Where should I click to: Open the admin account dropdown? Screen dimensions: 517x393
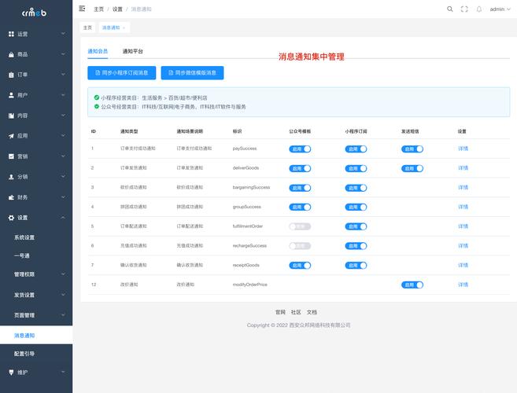pyautogui.click(x=500, y=9)
